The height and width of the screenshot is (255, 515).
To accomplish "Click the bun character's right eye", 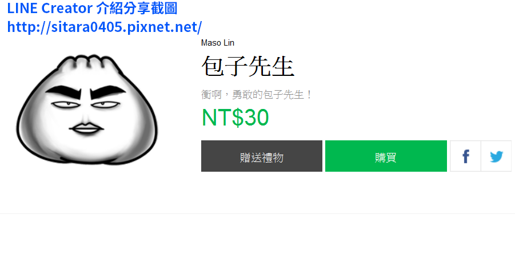I will click(x=105, y=104).
